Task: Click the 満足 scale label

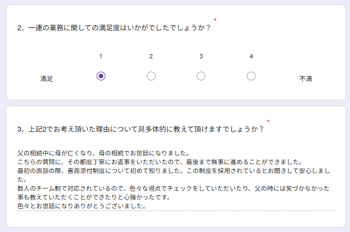Action: coord(46,79)
